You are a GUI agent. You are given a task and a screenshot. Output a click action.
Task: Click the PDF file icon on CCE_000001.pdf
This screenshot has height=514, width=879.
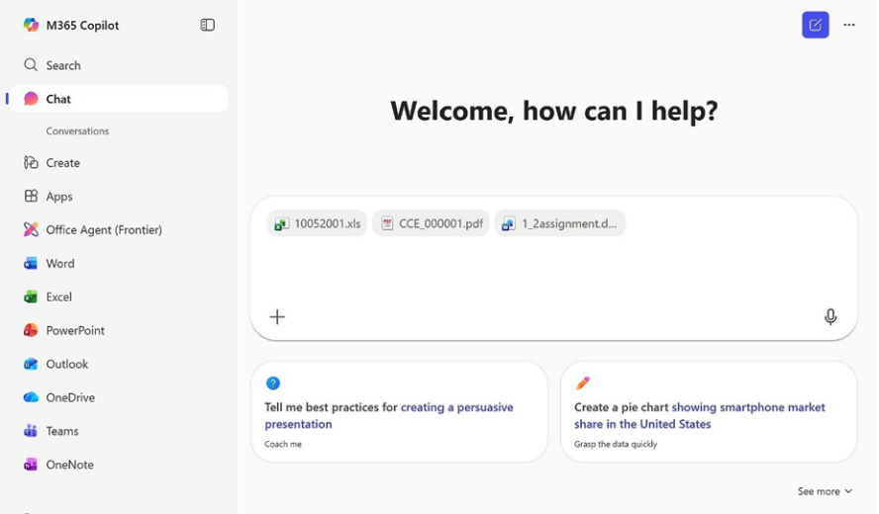(387, 224)
